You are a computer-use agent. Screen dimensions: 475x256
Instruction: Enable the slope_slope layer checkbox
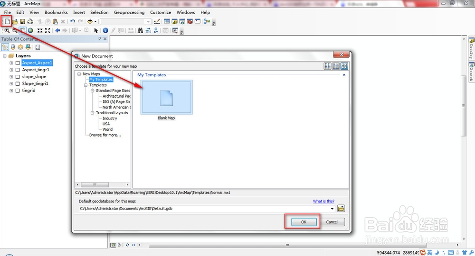click(18, 77)
